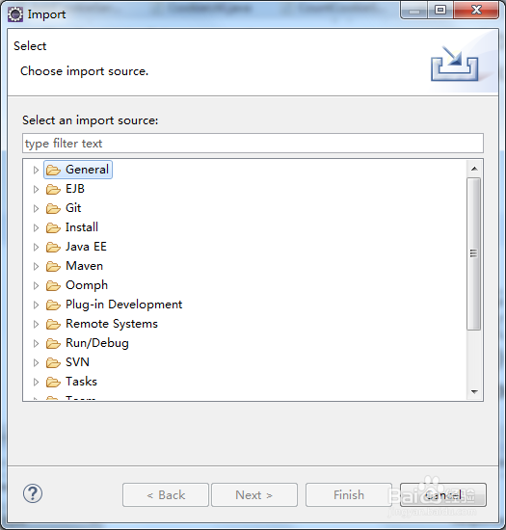This screenshot has width=506, height=530.
Task: Click the SVN folder icon
Action: pos(53,362)
